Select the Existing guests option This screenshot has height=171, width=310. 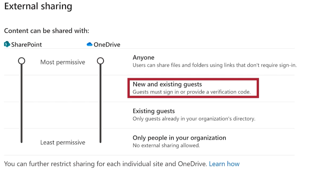pos(153,111)
